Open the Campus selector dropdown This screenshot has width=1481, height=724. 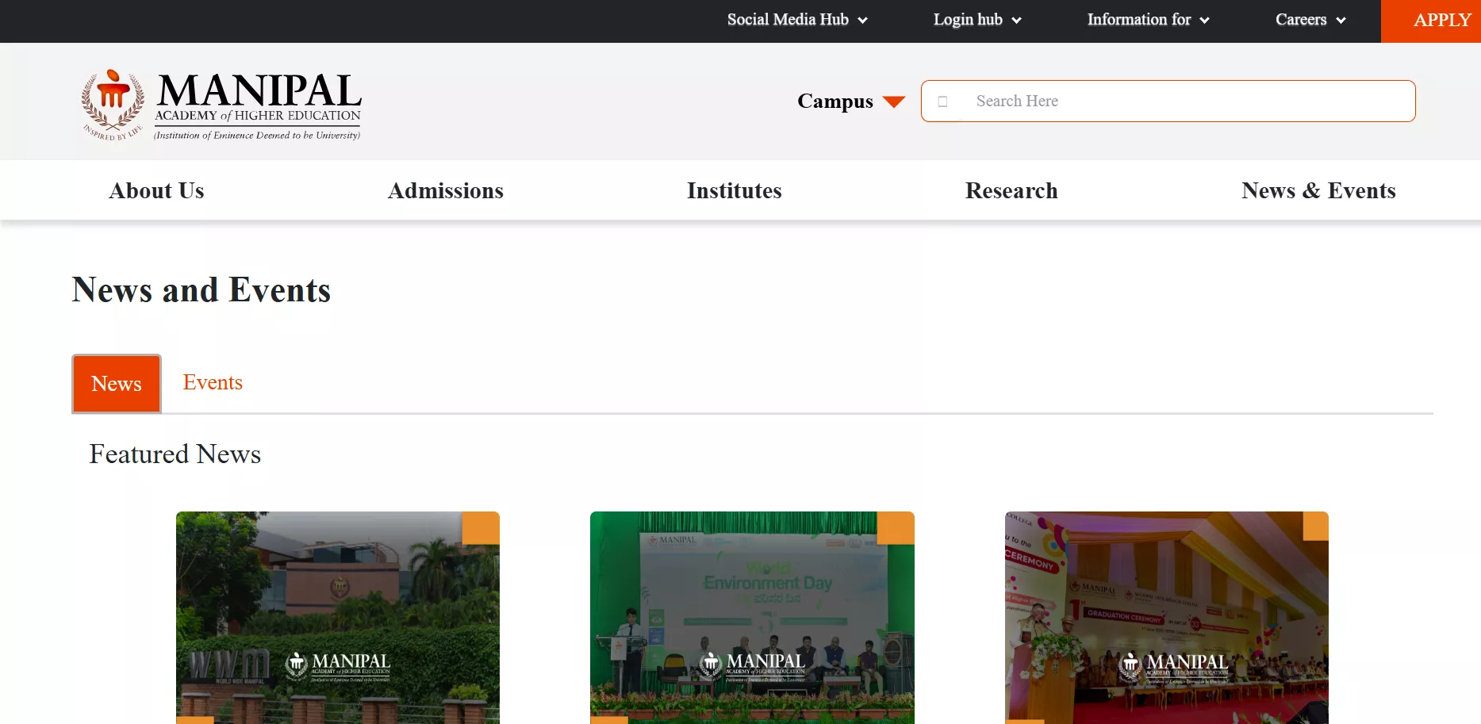click(851, 102)
